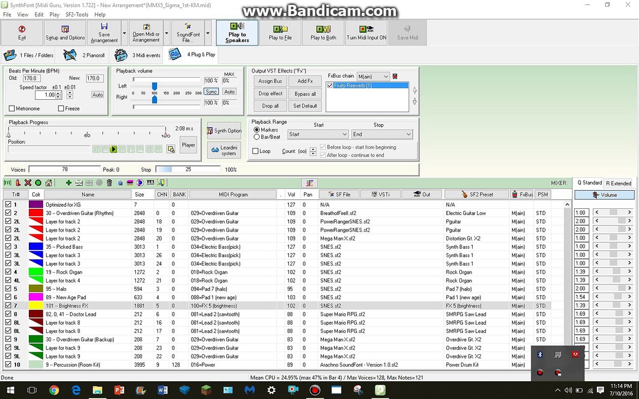This screenshot has width=639, height=399.
Task: Click the Left playback volume slider
Action: coord(154,86)
